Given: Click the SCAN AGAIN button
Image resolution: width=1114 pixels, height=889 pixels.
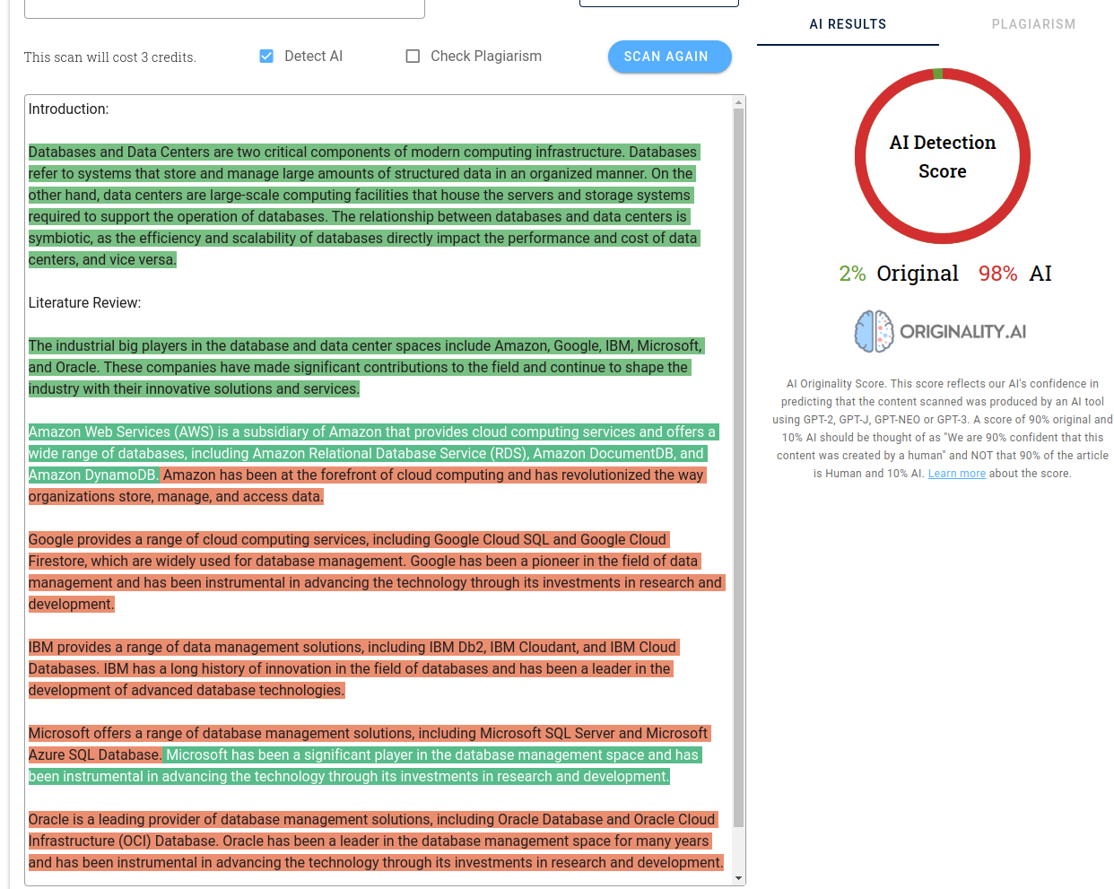Looking at the screenshot, I should tap(669, 57).
